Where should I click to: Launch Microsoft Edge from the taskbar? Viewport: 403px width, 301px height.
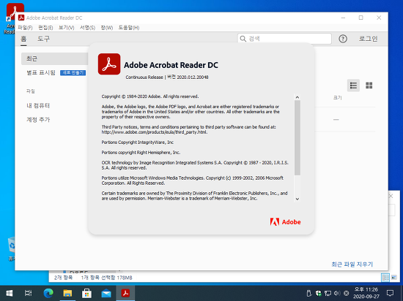(x=48, y=293)
